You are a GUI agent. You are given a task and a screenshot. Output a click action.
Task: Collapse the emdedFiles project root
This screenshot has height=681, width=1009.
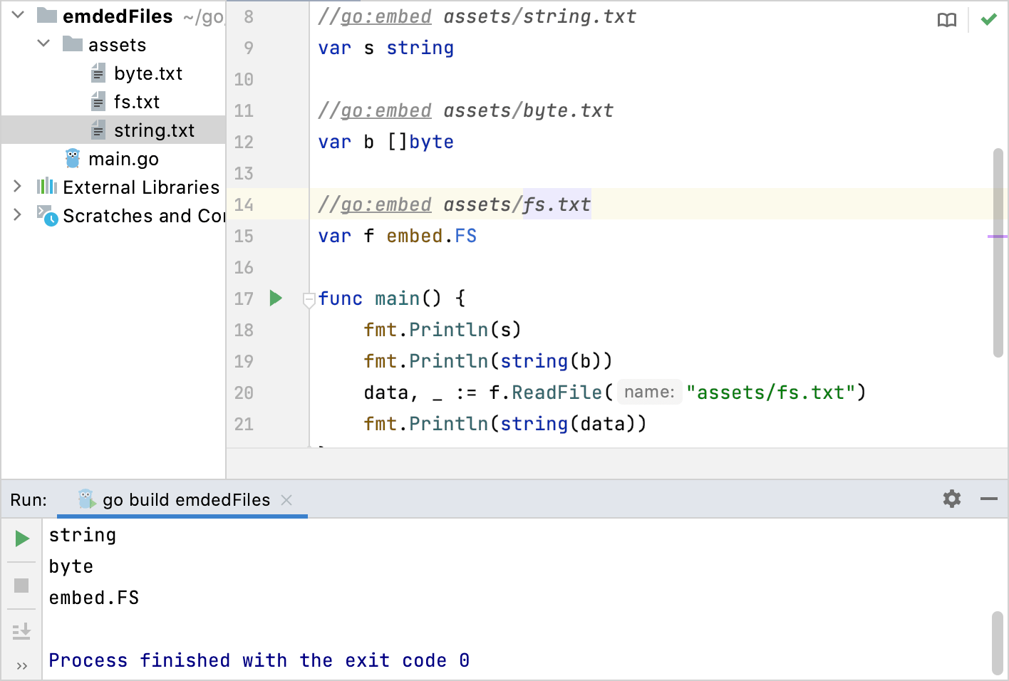point(19,15)
